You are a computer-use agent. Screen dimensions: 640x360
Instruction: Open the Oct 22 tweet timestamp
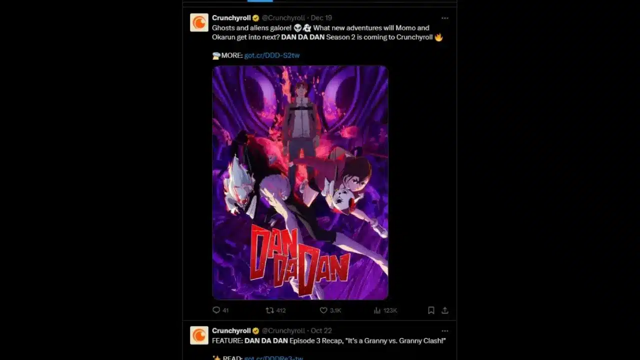click(321, 330)
